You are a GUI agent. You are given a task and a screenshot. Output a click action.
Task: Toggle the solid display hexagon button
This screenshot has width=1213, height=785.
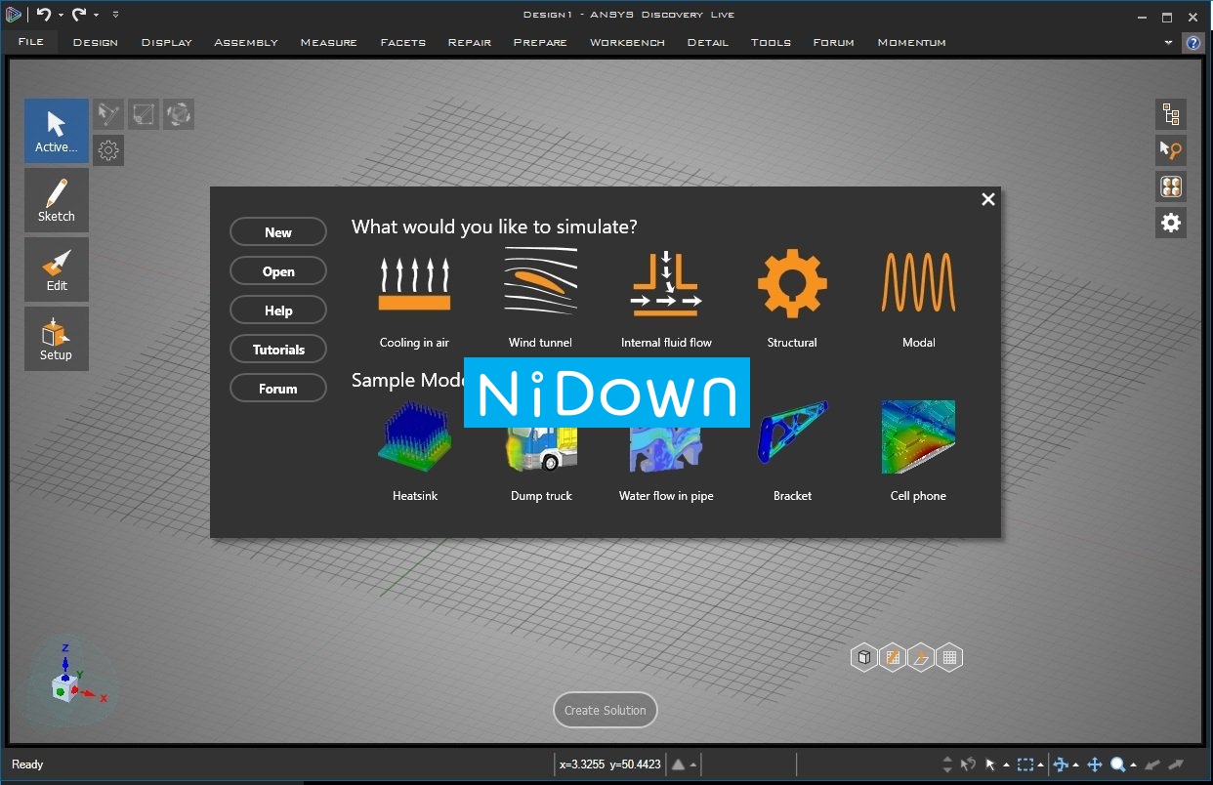tap(863, 657)
